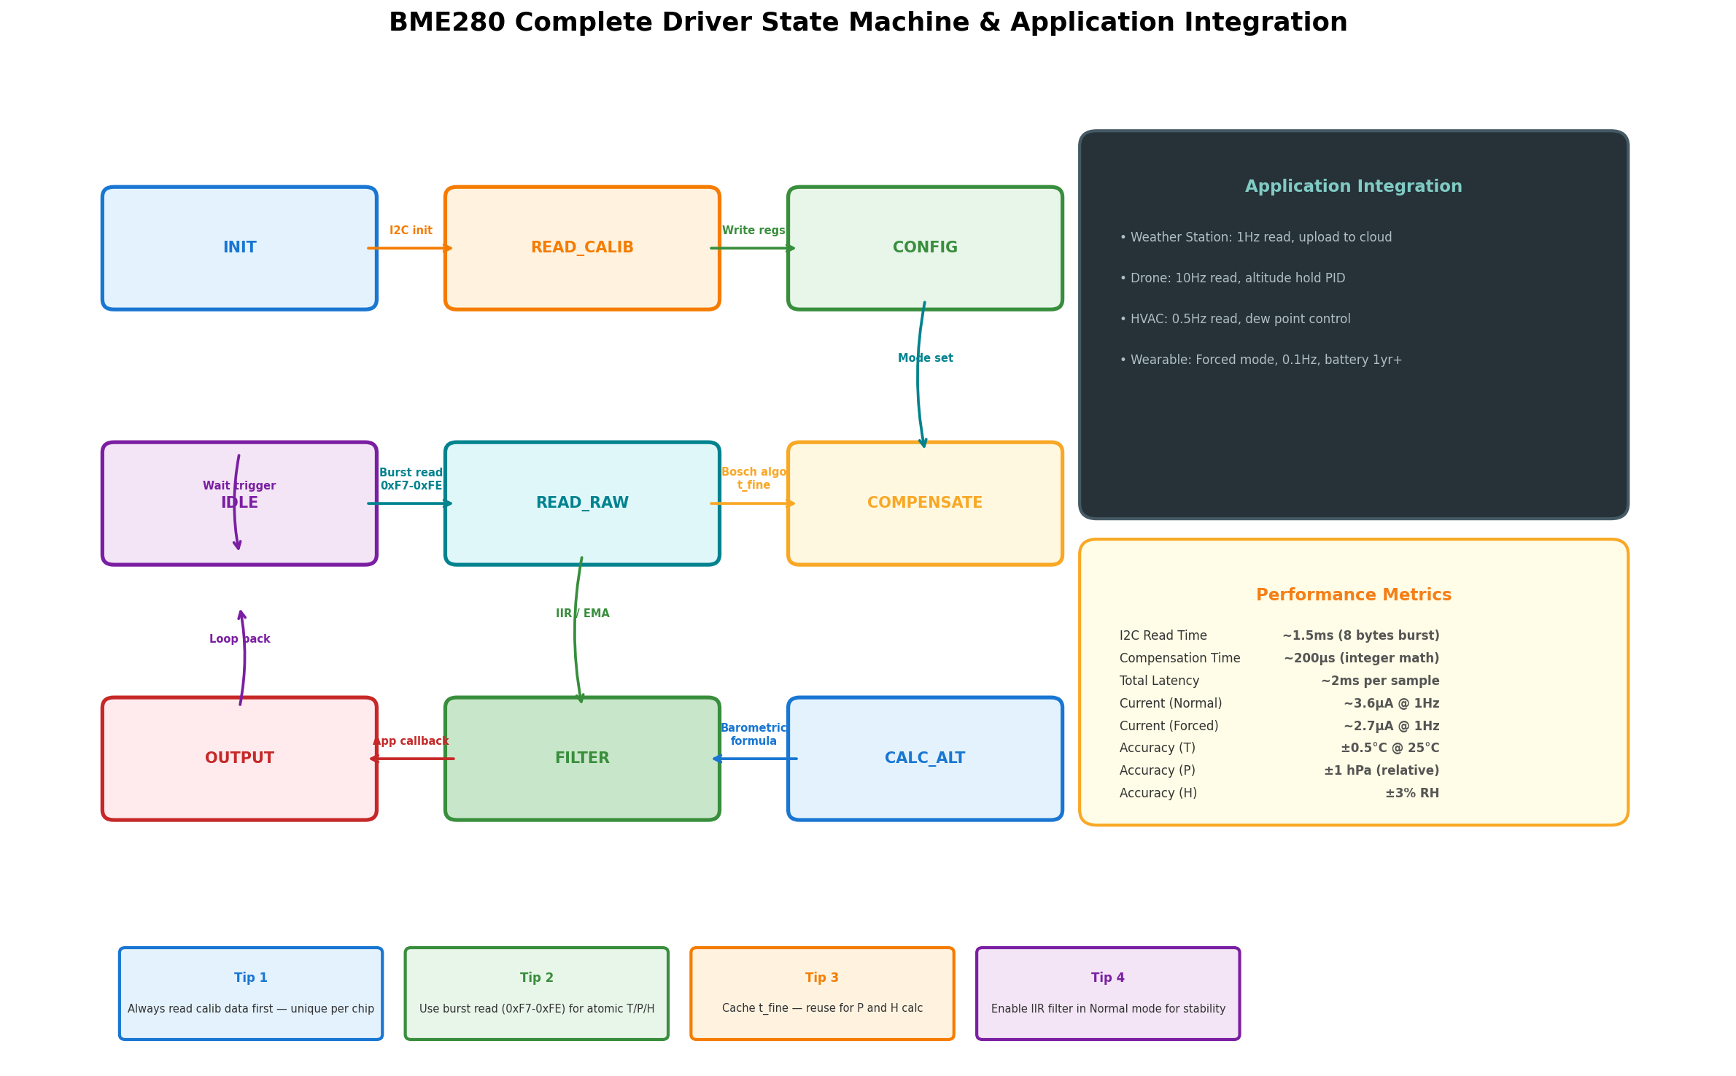Click the 'Accuracy (T)' metric label
The image size is (1736, 1076).
(1157, 748)
